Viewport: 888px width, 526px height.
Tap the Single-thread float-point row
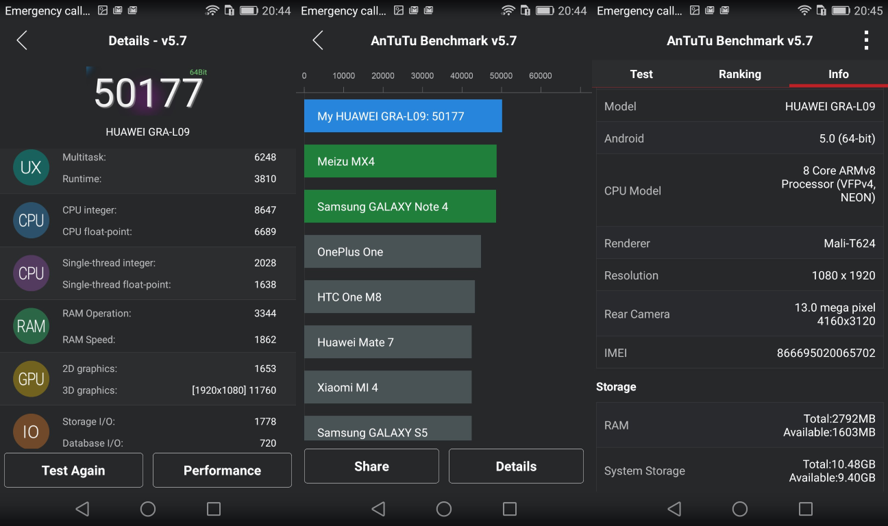tap(169, 284)
